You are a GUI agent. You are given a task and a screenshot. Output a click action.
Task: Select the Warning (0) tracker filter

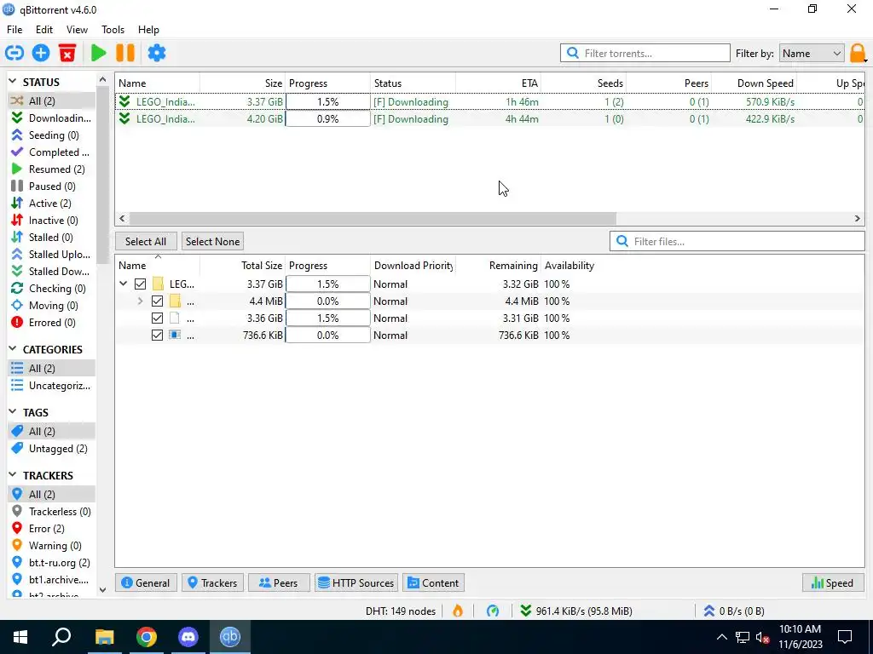coord(52,546)
